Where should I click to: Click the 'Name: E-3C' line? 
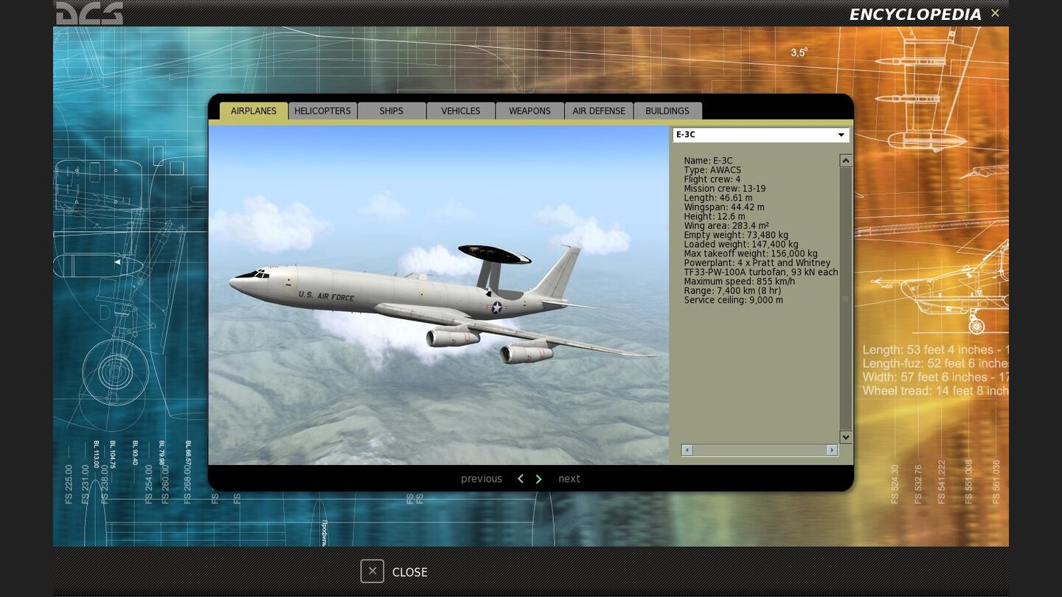click(x=708, y=161)
